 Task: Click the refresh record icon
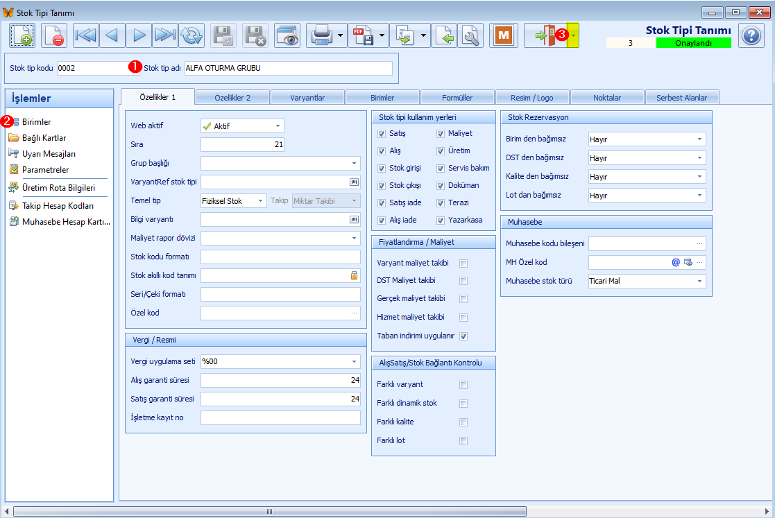pyautogui.click(x=191, y=35)
